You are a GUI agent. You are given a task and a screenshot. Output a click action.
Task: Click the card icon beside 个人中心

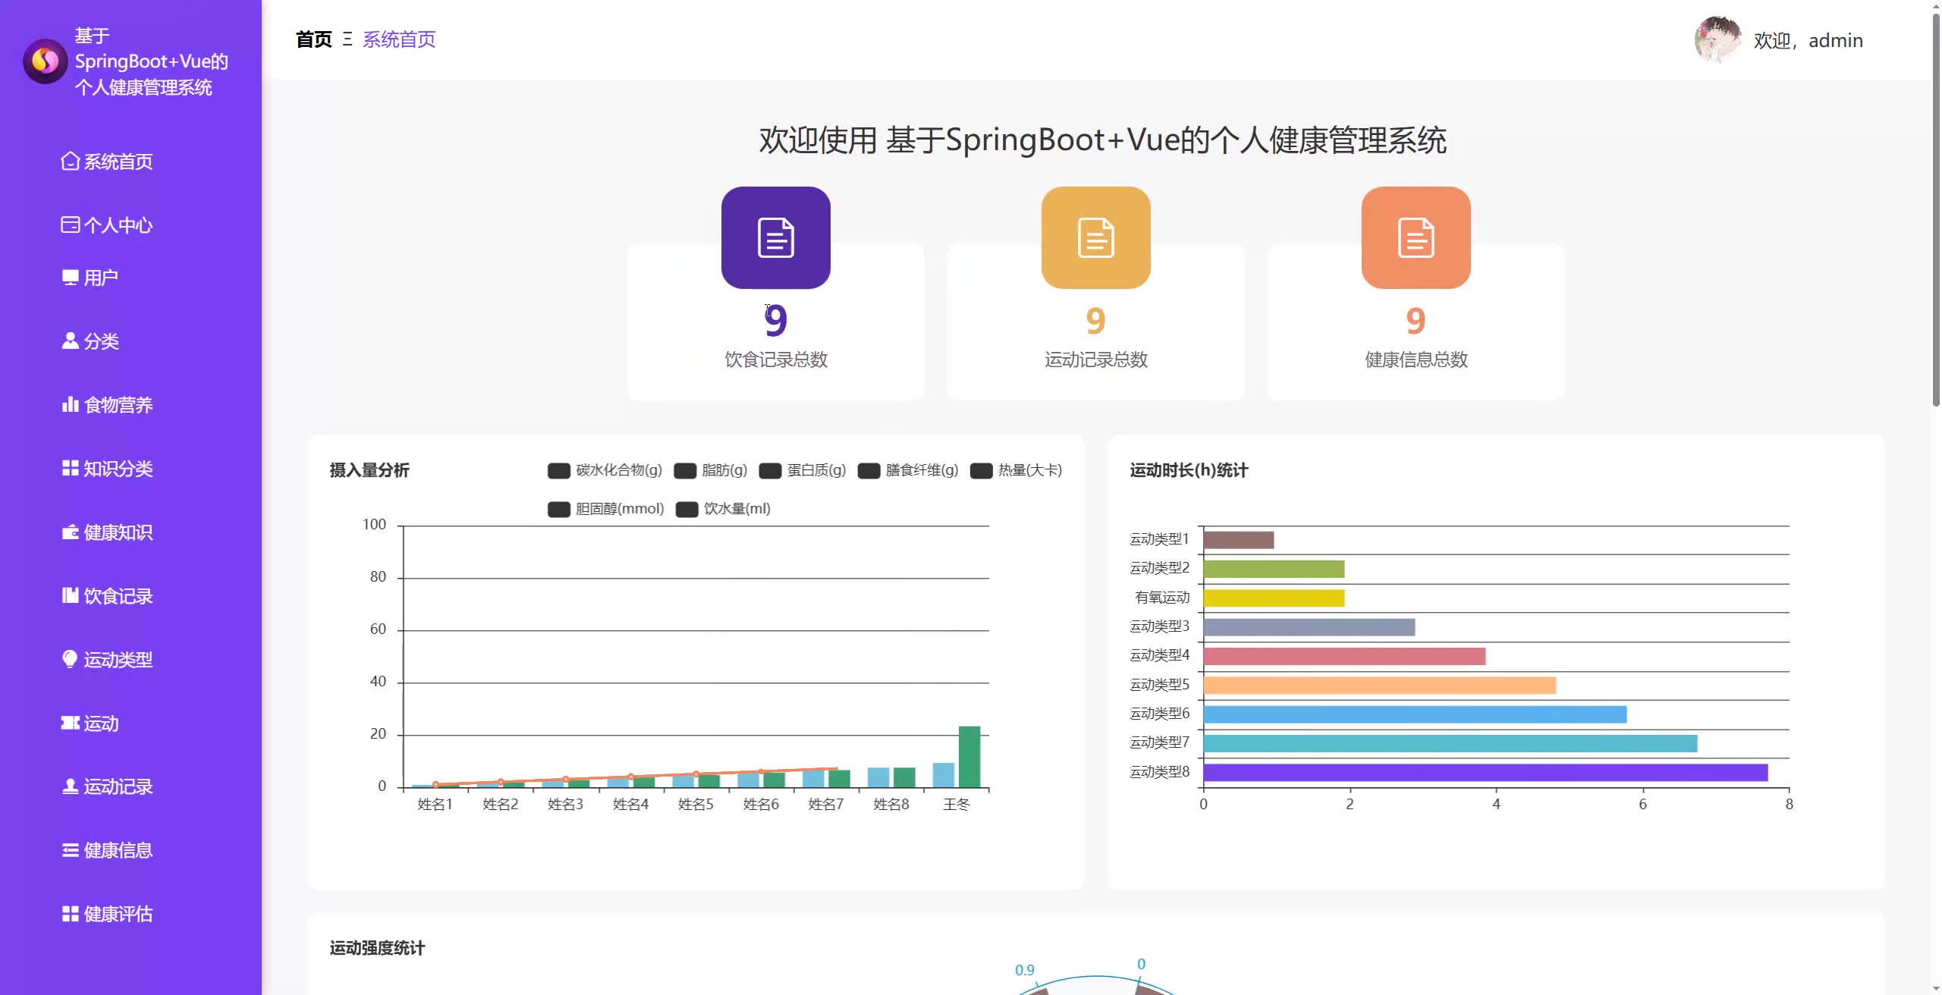[x=70, y=225]
